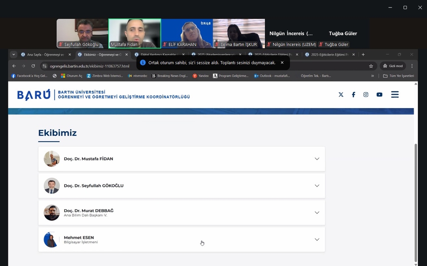
Task: Open the Yandex bookmark
Action: (201, 76)
